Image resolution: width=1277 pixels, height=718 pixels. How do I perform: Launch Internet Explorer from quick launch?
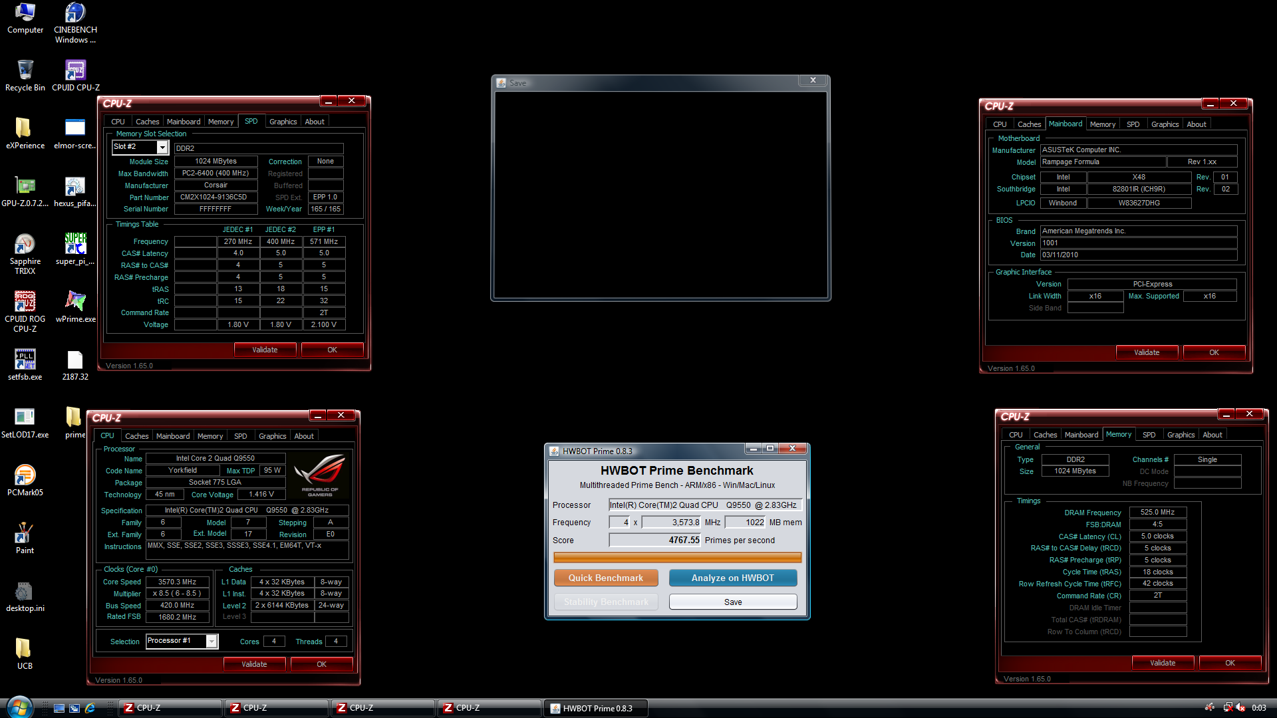(90, 709)
